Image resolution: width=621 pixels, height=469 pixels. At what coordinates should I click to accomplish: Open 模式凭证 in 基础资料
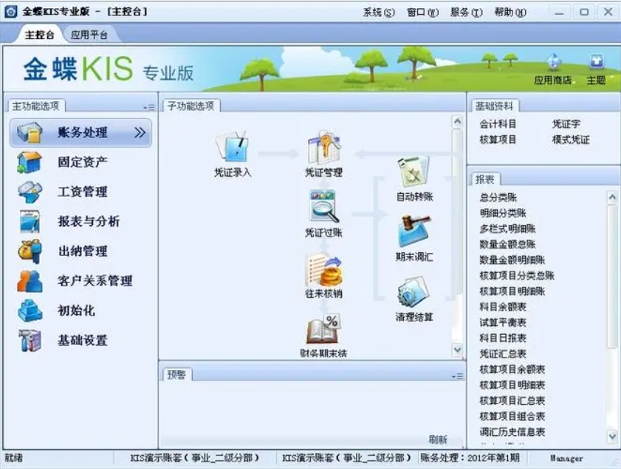[x=571, y=139]
